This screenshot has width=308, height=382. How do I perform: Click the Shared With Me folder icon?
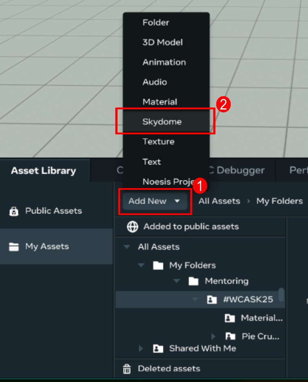(158, 349)
